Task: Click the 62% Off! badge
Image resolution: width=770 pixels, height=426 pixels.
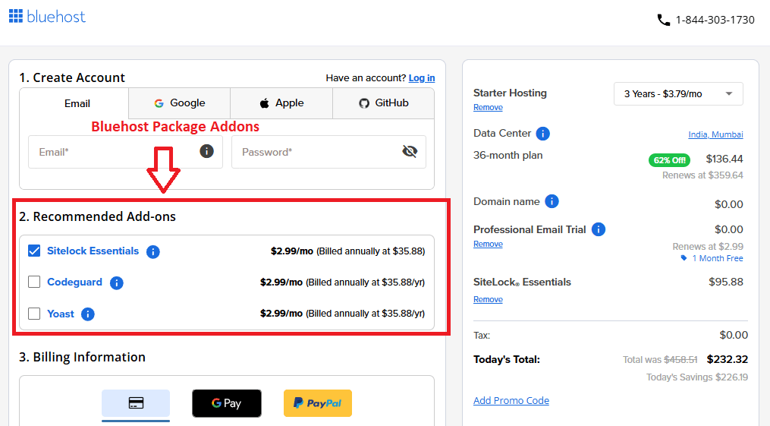Action: (669, 160)
